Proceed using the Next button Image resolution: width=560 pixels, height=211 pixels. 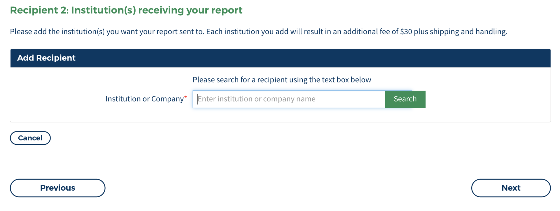coord(511,188)
